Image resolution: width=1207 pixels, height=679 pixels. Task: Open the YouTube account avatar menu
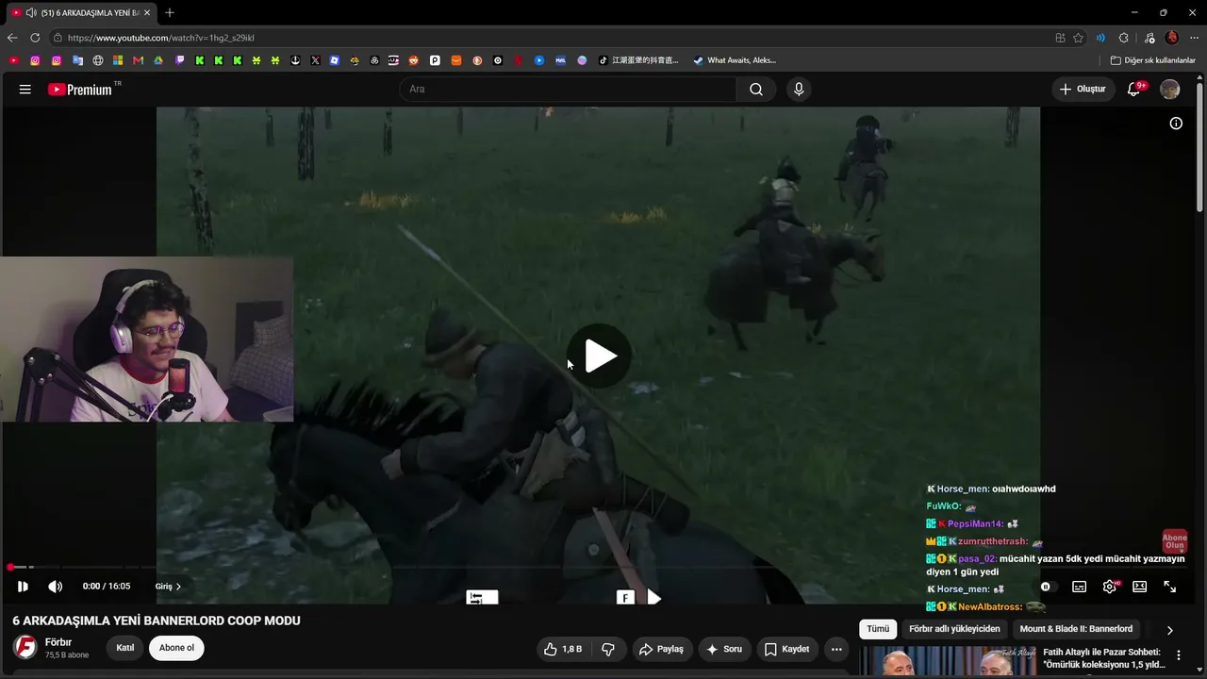[1170, 90]
